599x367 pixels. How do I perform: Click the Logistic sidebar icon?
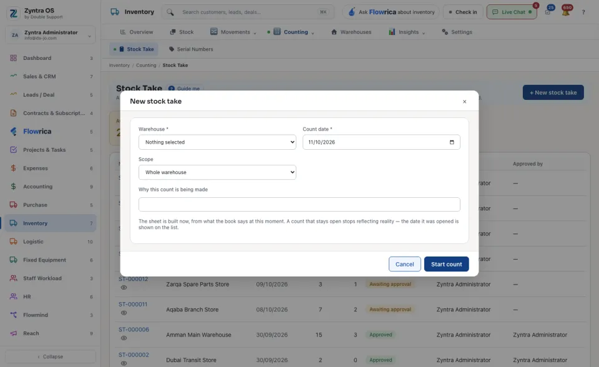(13, 242)
